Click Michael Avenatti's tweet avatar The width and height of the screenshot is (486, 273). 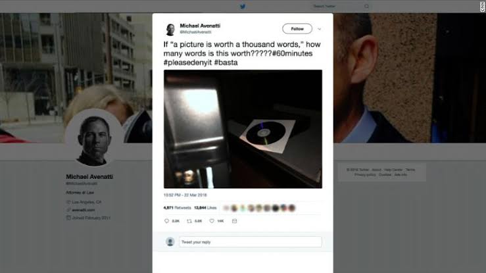click(x=170, y=30)
